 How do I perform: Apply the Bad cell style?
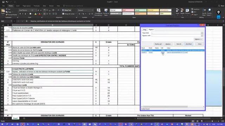click(128, 10)
